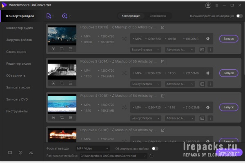
Task: Crop PopLove 3 with the crop icon
Action: pos(62,83)
